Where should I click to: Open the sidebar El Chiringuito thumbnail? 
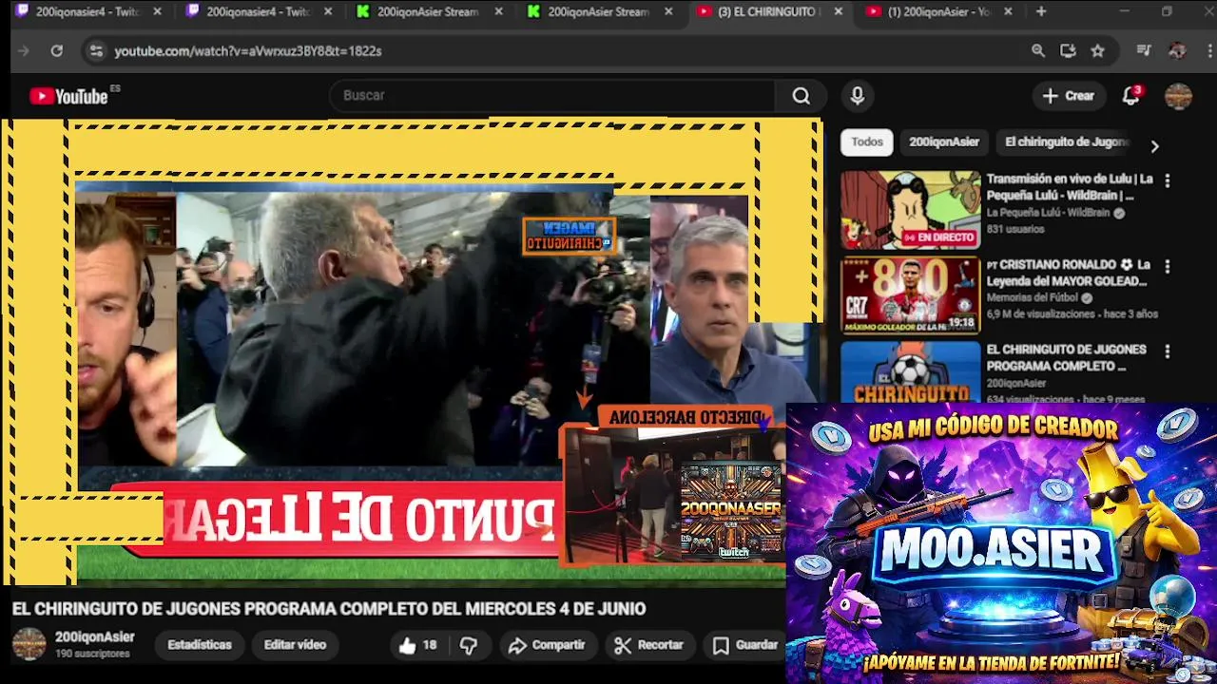click(x=910, y=371)
